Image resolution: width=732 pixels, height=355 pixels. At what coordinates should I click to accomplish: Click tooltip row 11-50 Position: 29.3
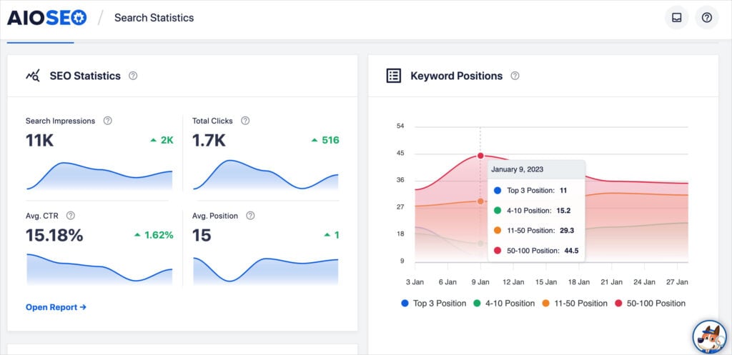tap(533, 231)
